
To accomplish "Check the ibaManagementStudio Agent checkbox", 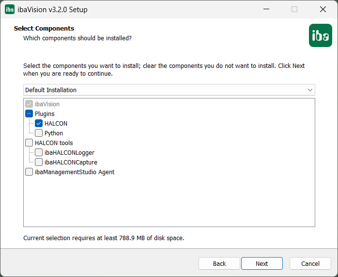I will (29, 172).
